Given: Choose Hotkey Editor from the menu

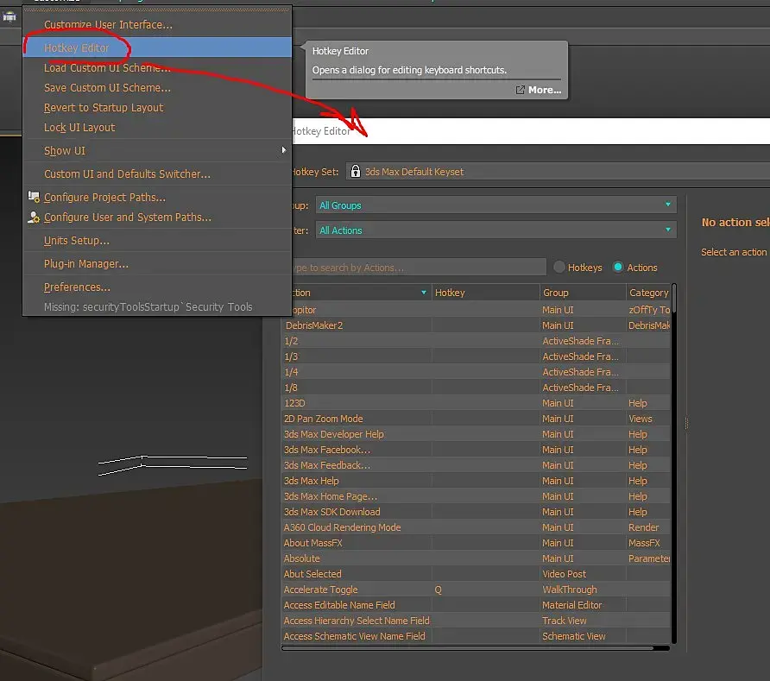Looking at the screenshot, I should [x=156, y=47].
